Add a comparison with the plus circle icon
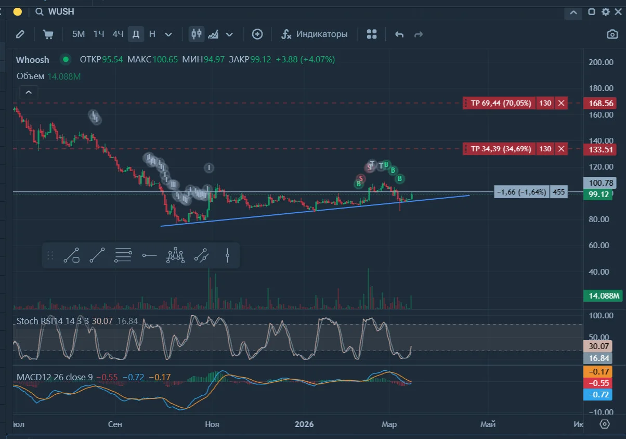 (257, 34)
